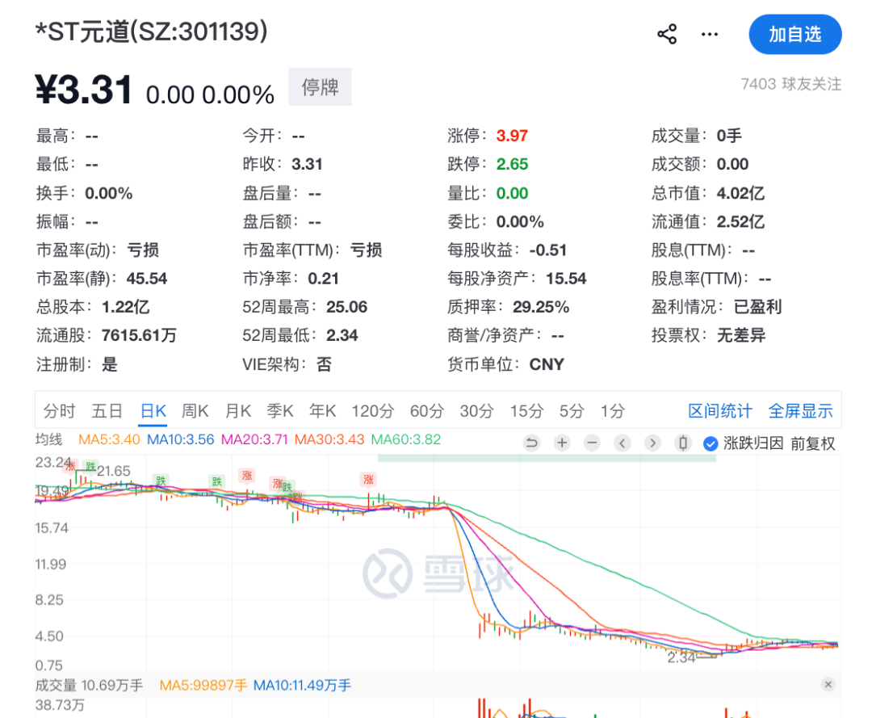The image size is (872, 718).
Task: Click the 每股净资产 value 15.54
Action: (x=565, y=278)
